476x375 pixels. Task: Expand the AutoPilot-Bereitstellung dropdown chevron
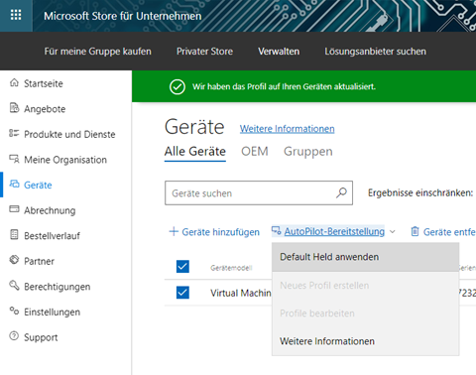tap(393, 231)
